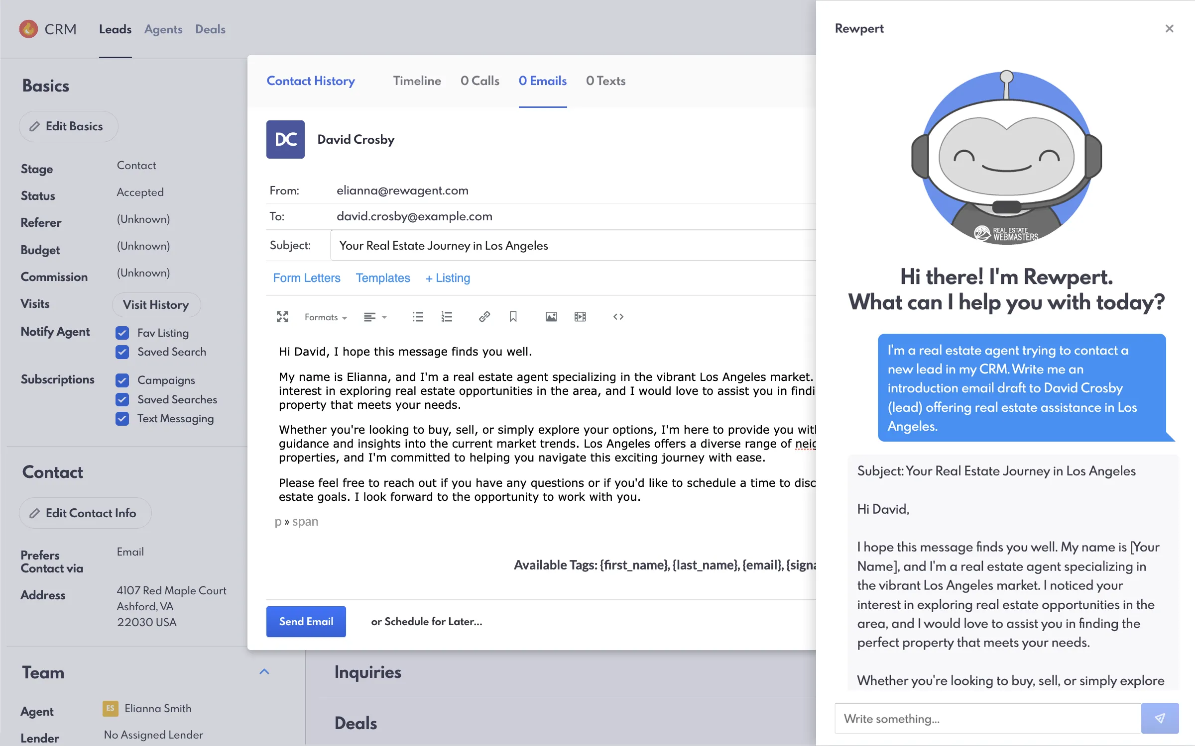Click the No Assigned Lender text

coord(153,735)
